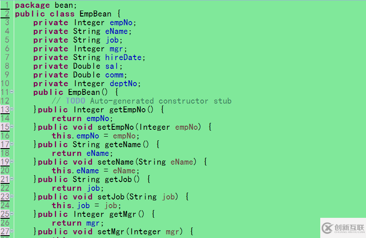Collapse getMgr method fold at line 25
Viewport: 366px width, 238px height.
coord(12,213)
